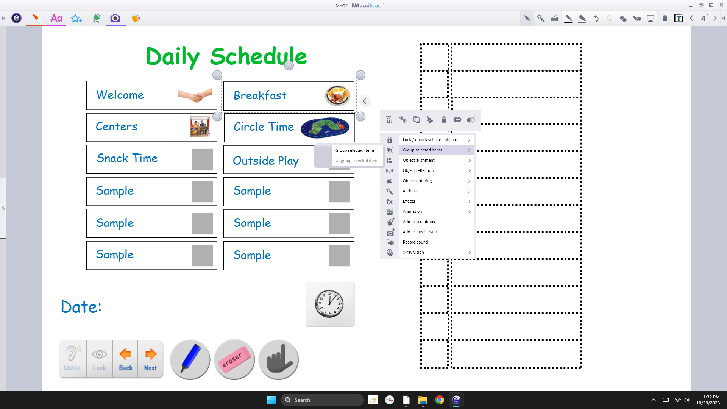
Task: Expand the X-ray vision submenu
Action: click(x=436, y=252)
